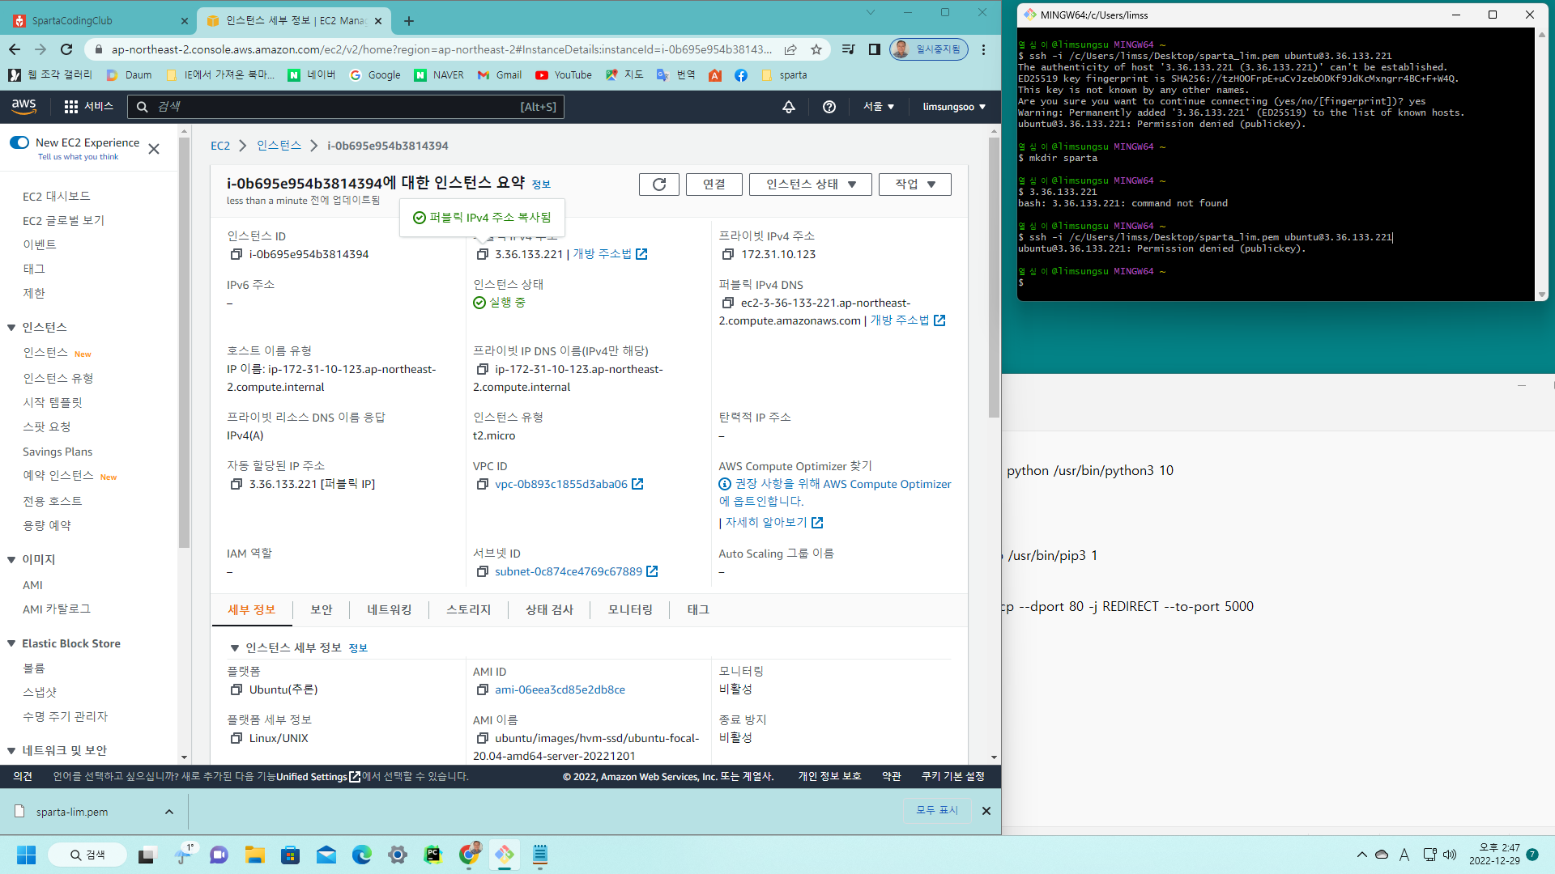1555x874 pixels.
Task: Open the actions (작업) dropdown
Action: tap(915, 185)
